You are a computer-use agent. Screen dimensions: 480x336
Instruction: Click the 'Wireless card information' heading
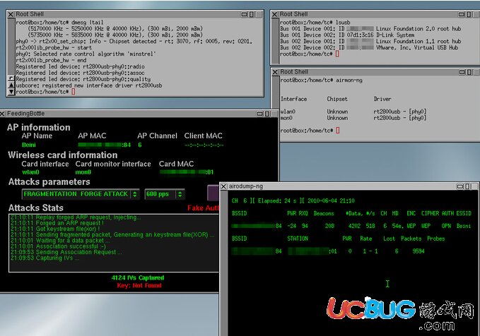(63, 155)
